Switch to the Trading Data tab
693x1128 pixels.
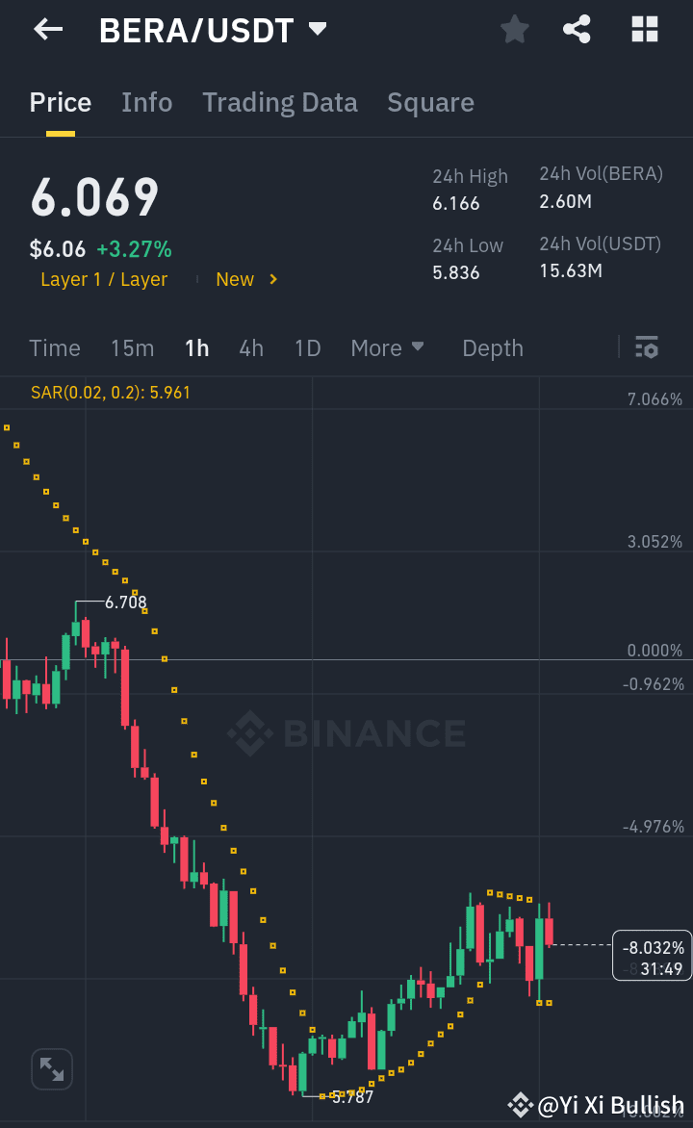[x=280, y=102]
